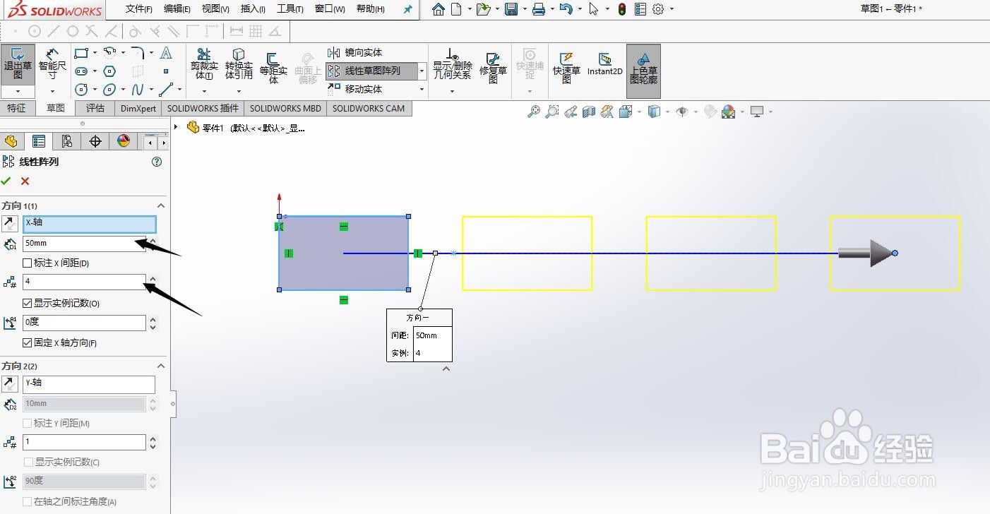
Task: Activate Trim Entities (剪裁实体)
Action: 204,65
